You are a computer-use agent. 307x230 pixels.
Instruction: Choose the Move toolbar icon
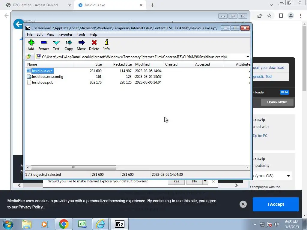[x=81, y=45]
